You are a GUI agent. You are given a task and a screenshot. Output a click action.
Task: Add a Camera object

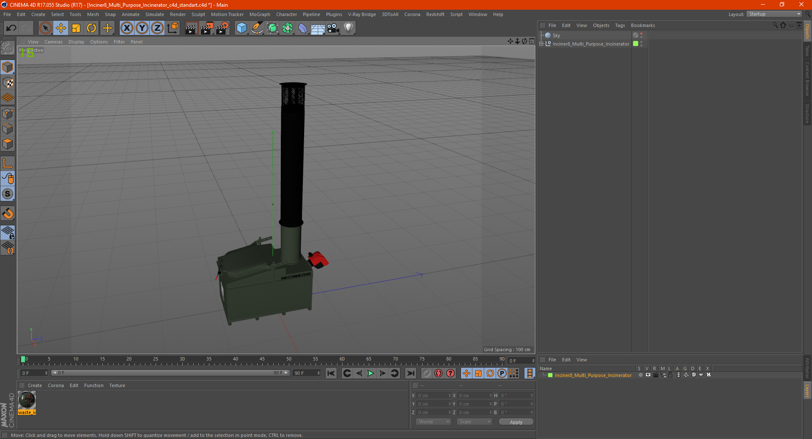pyautogui.click(x=333, y=28)
